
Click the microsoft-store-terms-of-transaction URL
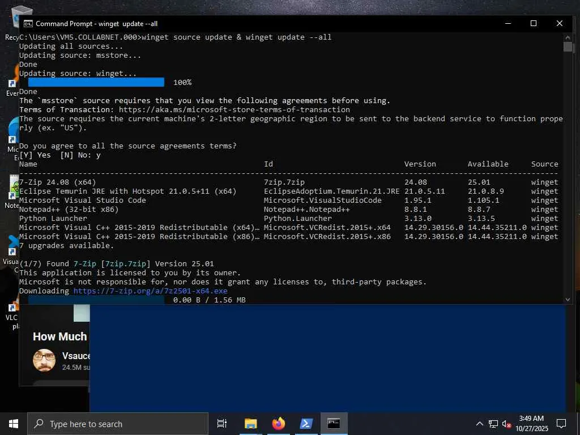tap(234, 110)
